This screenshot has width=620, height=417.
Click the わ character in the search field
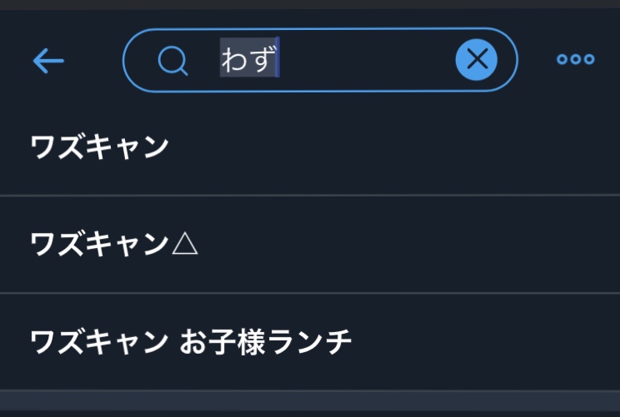click(235, 60)
